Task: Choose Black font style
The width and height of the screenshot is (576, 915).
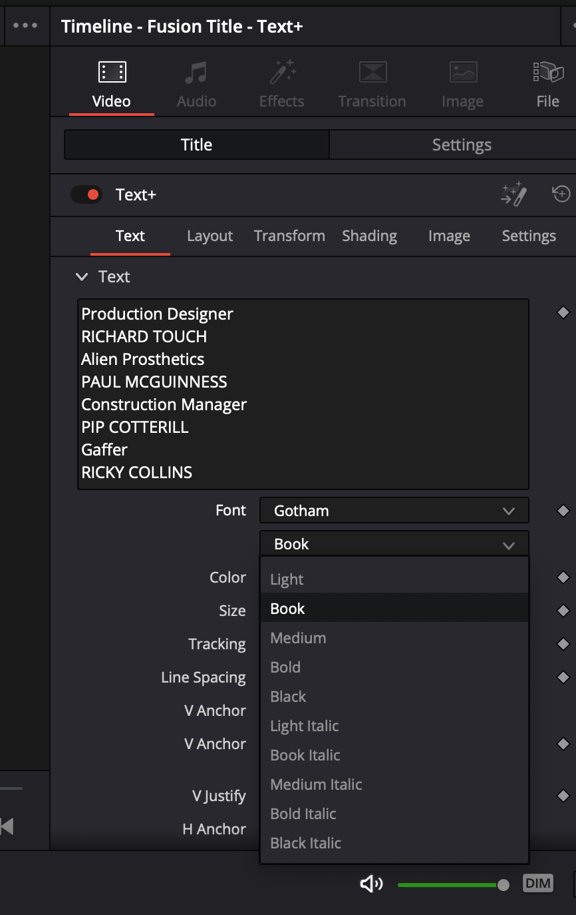Action: click(394, 697)
